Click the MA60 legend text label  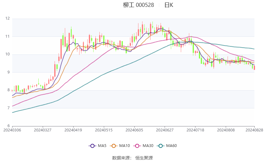[x=171, y=146]
